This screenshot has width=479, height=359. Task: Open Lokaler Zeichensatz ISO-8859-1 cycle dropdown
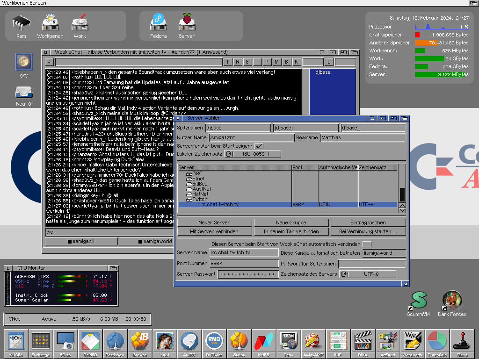tap(253, 154)
